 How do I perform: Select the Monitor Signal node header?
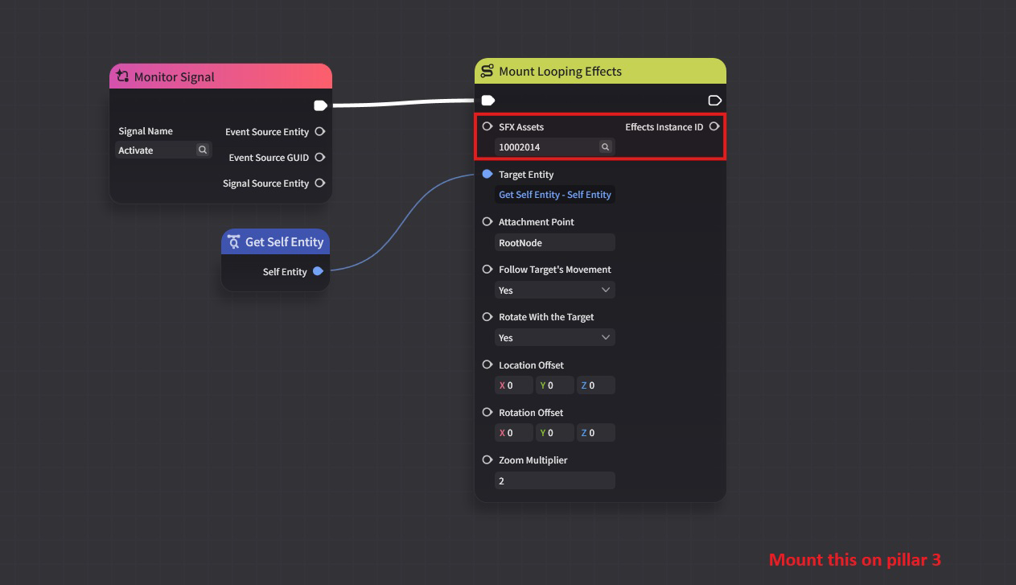(220, 76)
